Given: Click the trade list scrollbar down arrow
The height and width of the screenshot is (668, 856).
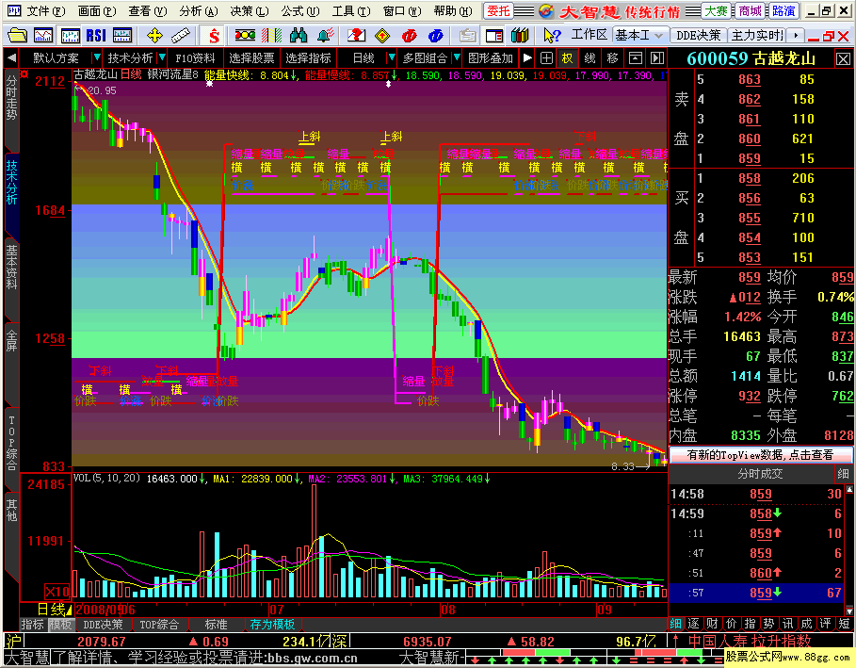Looking at the screenshot, I should click(x=849, y=611).
